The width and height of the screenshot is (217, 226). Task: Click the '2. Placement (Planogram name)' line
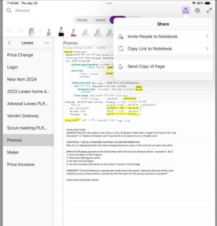(x=83, y=158)
